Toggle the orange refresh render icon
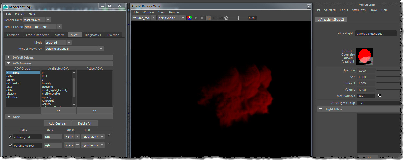 point(209,18)
